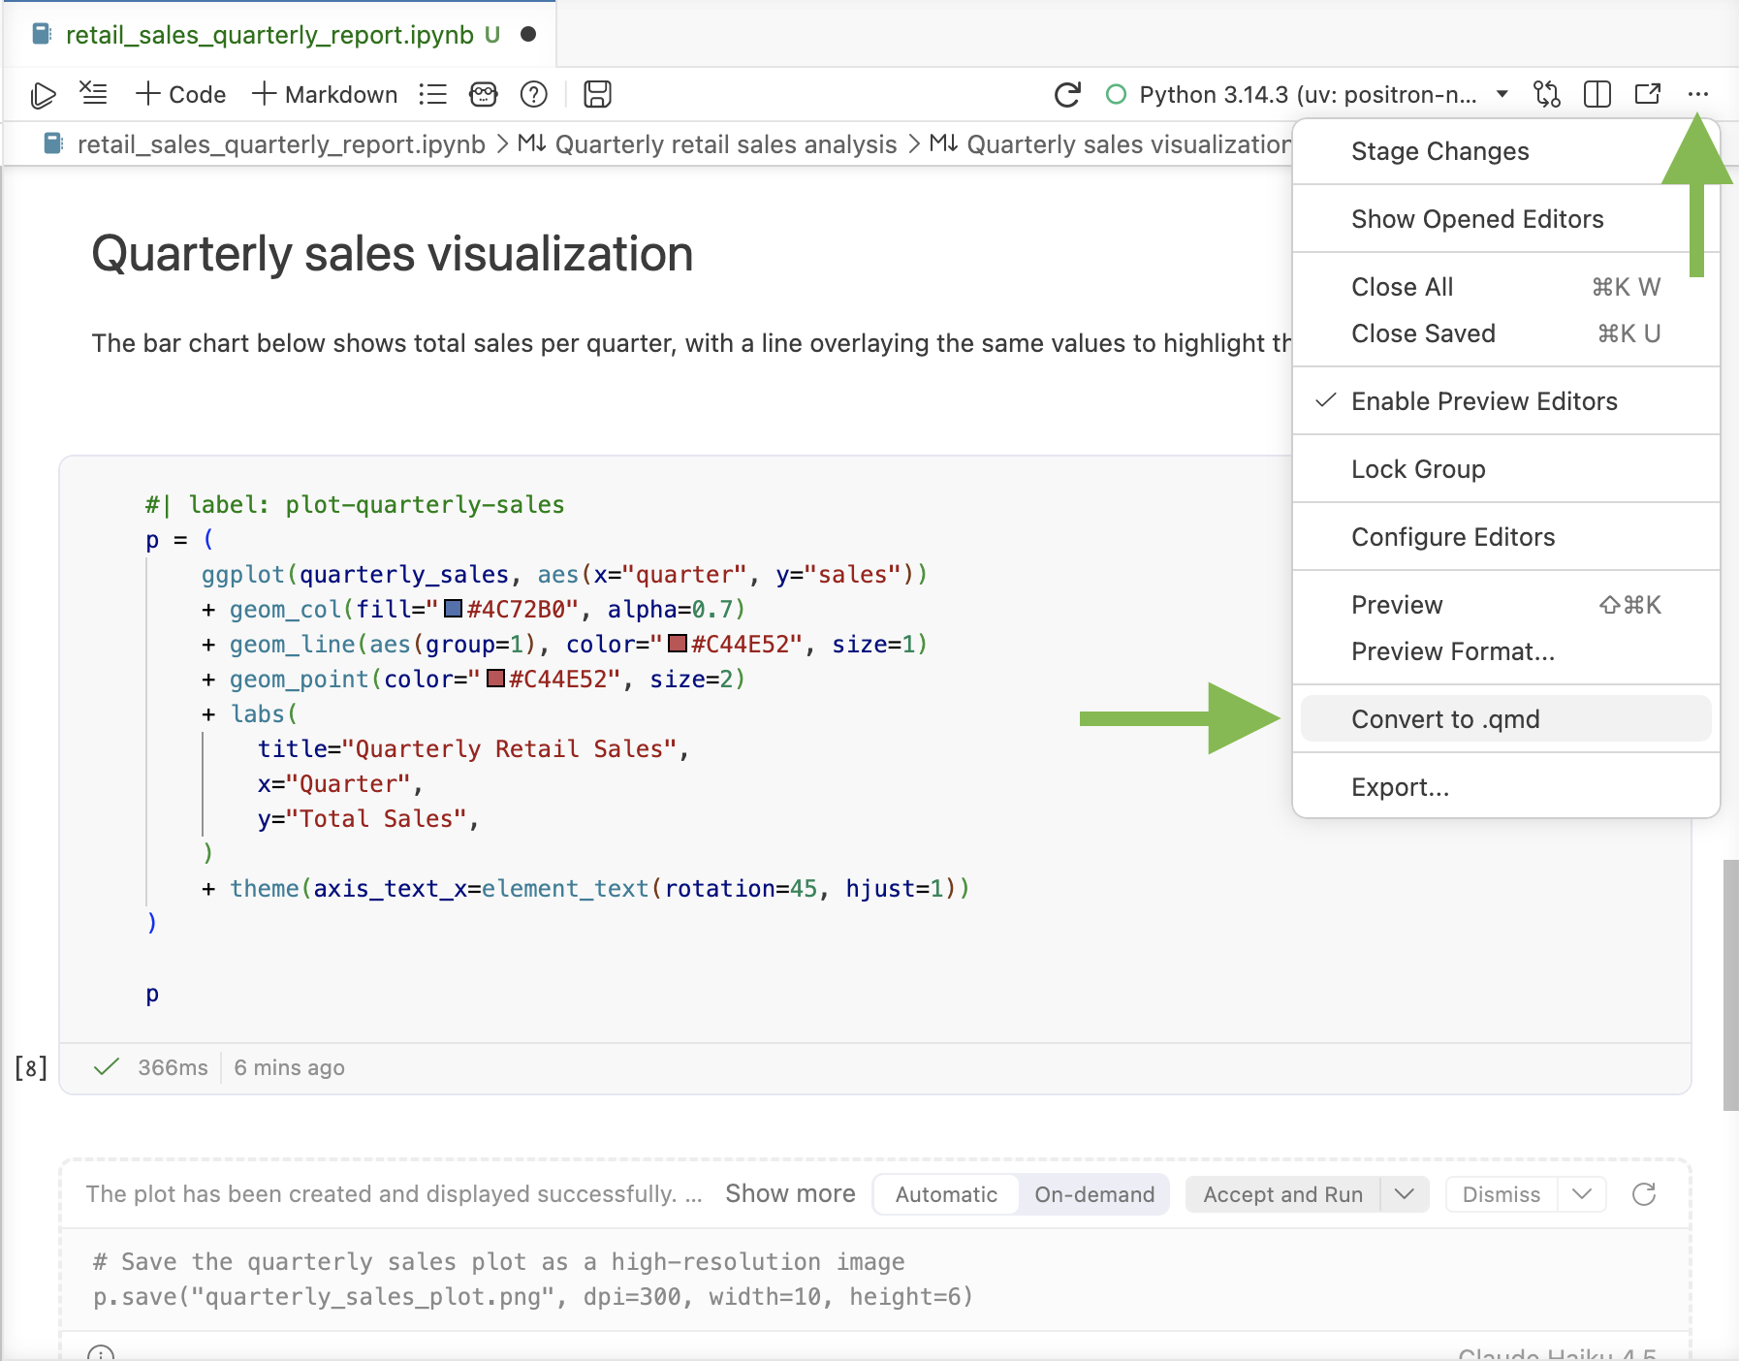Regenerate the suggestion with refresh icon
The height and width of the screenshot is (1361, 1739).
(x=1644, y=1194)
